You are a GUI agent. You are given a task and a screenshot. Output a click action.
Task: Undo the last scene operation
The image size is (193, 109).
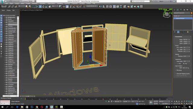(x=2, y=7)
